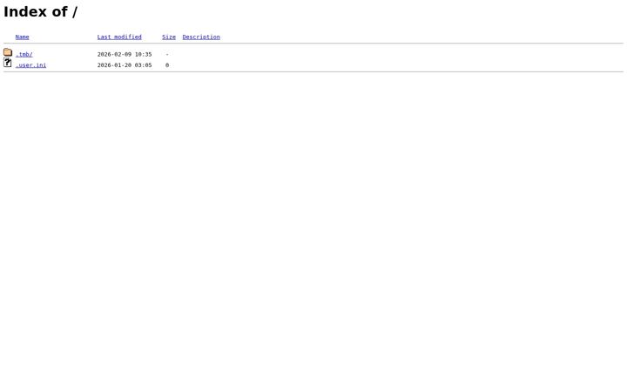Sort listing by Last modified column
This screenshot has width=627, height=392.
point(119,37)
